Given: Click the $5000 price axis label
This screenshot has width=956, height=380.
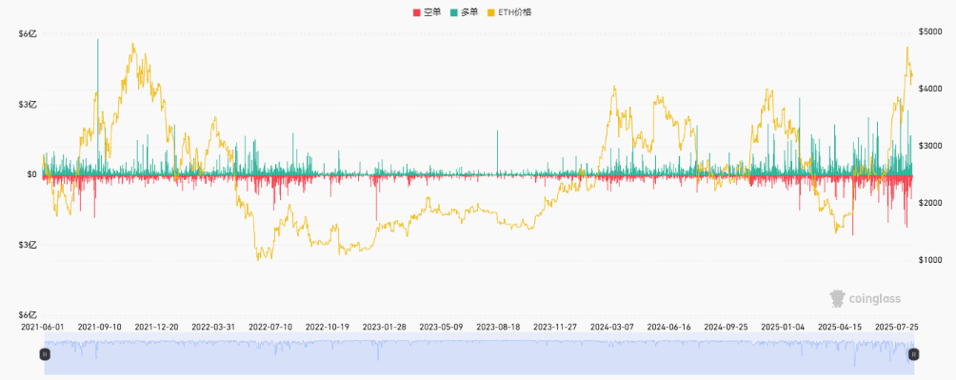Looking at the screenshot, I should [931, 31].
